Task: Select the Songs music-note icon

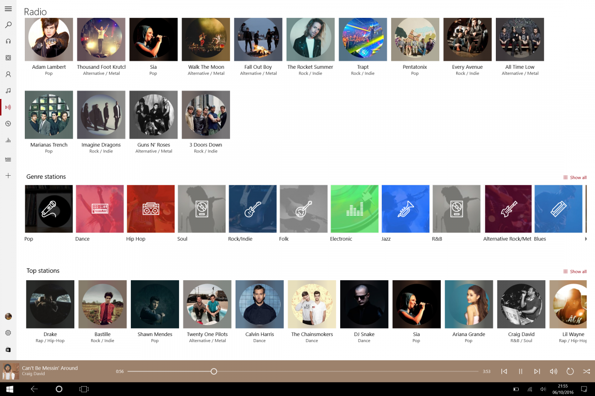Action: tap(8, 91)
